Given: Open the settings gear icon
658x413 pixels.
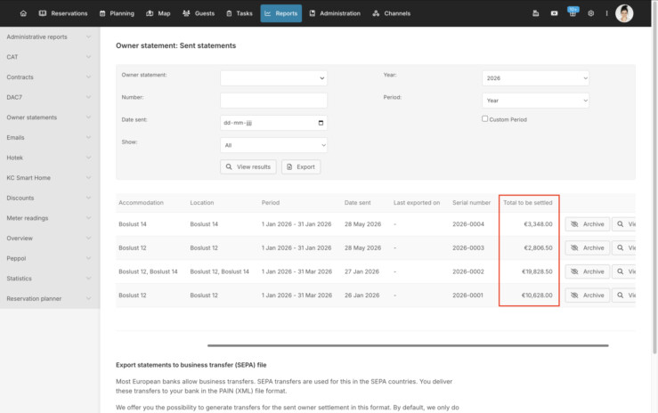Looking at the screenshot, I should [x=590, y=13].
